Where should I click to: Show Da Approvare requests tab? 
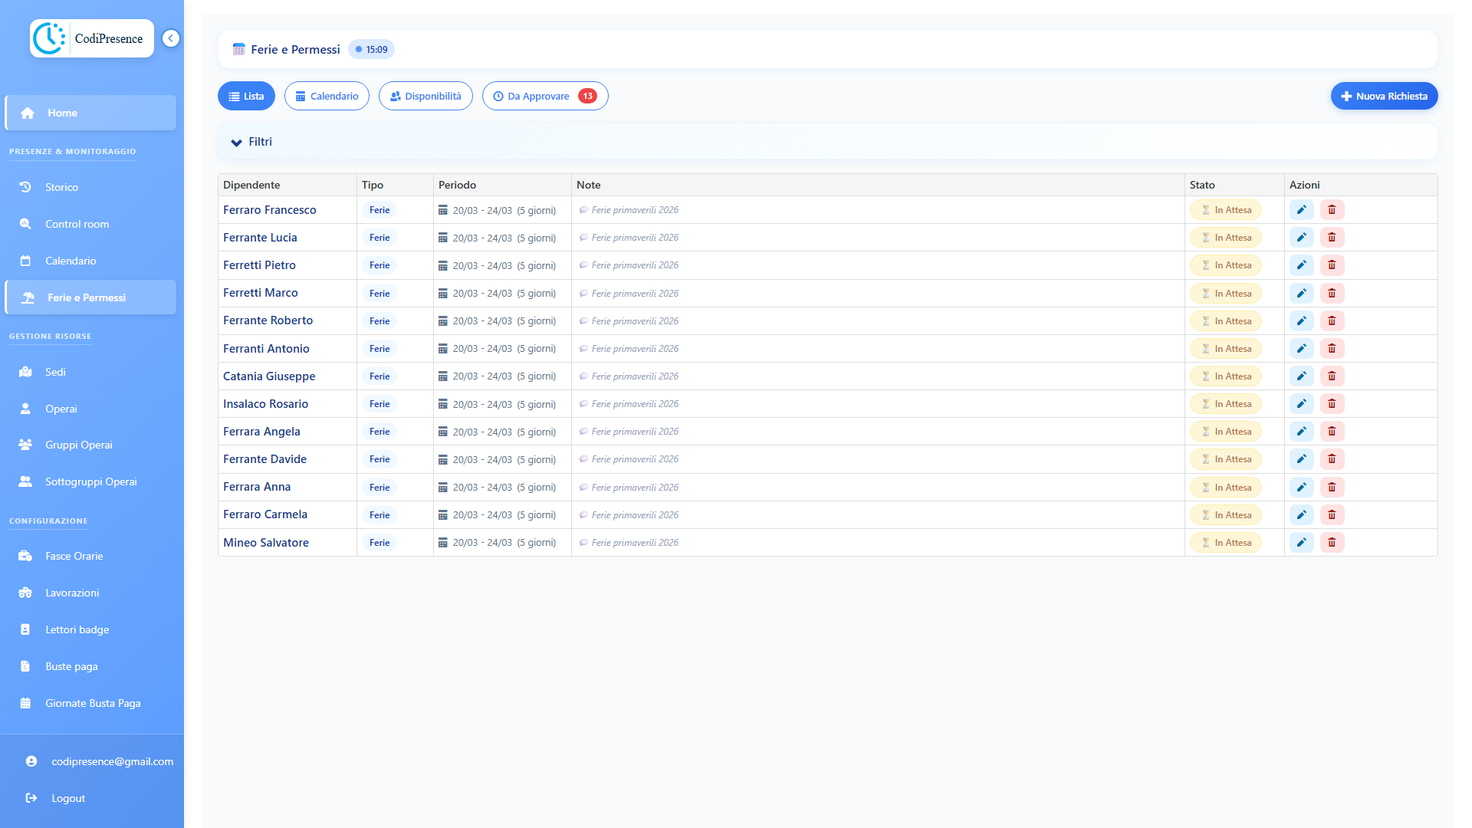544,96
